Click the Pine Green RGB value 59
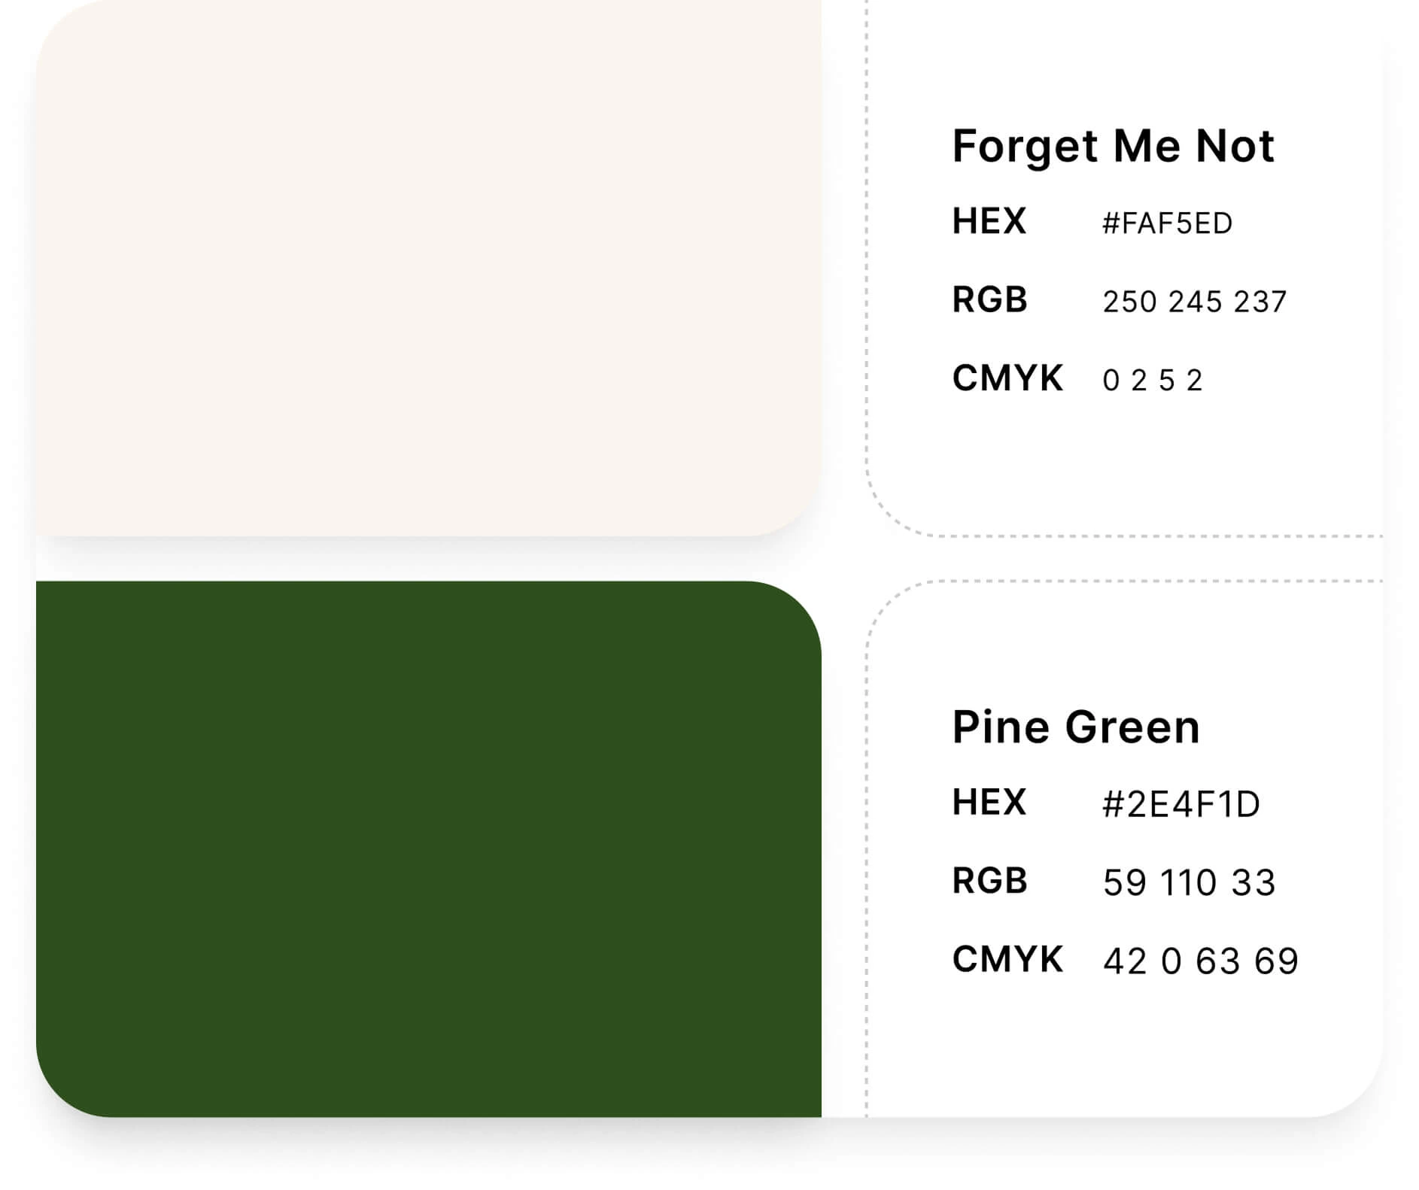 click(1125, 883)
